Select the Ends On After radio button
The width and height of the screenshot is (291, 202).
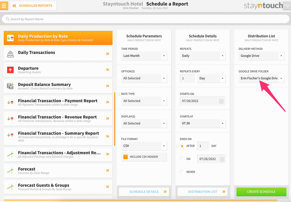click(x=182, y=146)
